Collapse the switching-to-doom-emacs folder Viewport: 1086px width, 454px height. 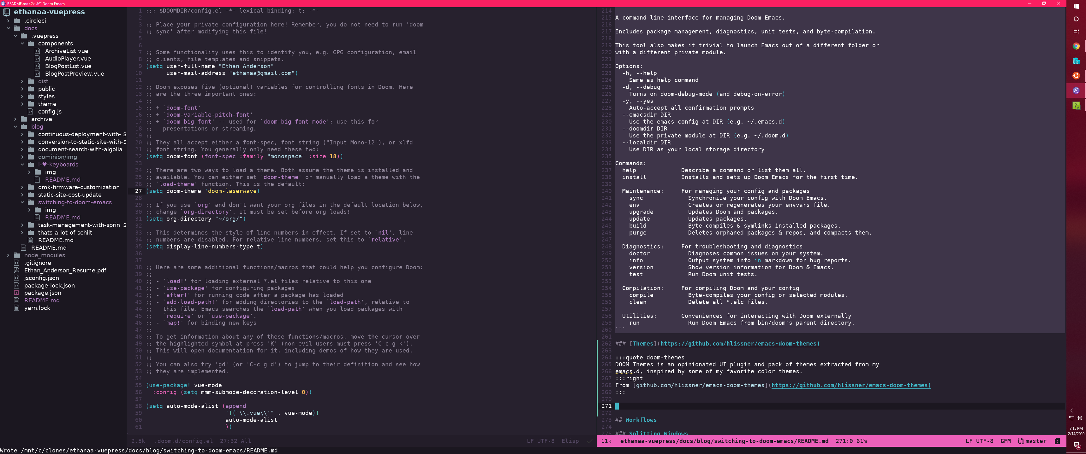point(22,202)
